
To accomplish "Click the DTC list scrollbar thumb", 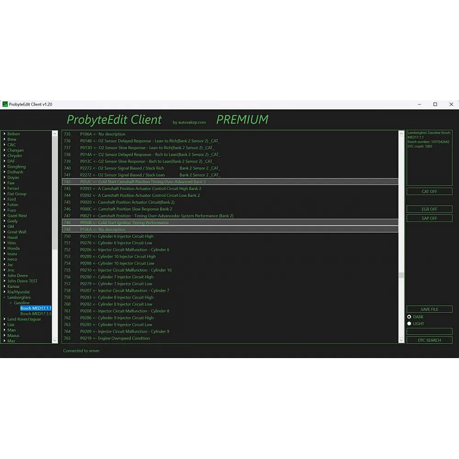I will [401, 275].
